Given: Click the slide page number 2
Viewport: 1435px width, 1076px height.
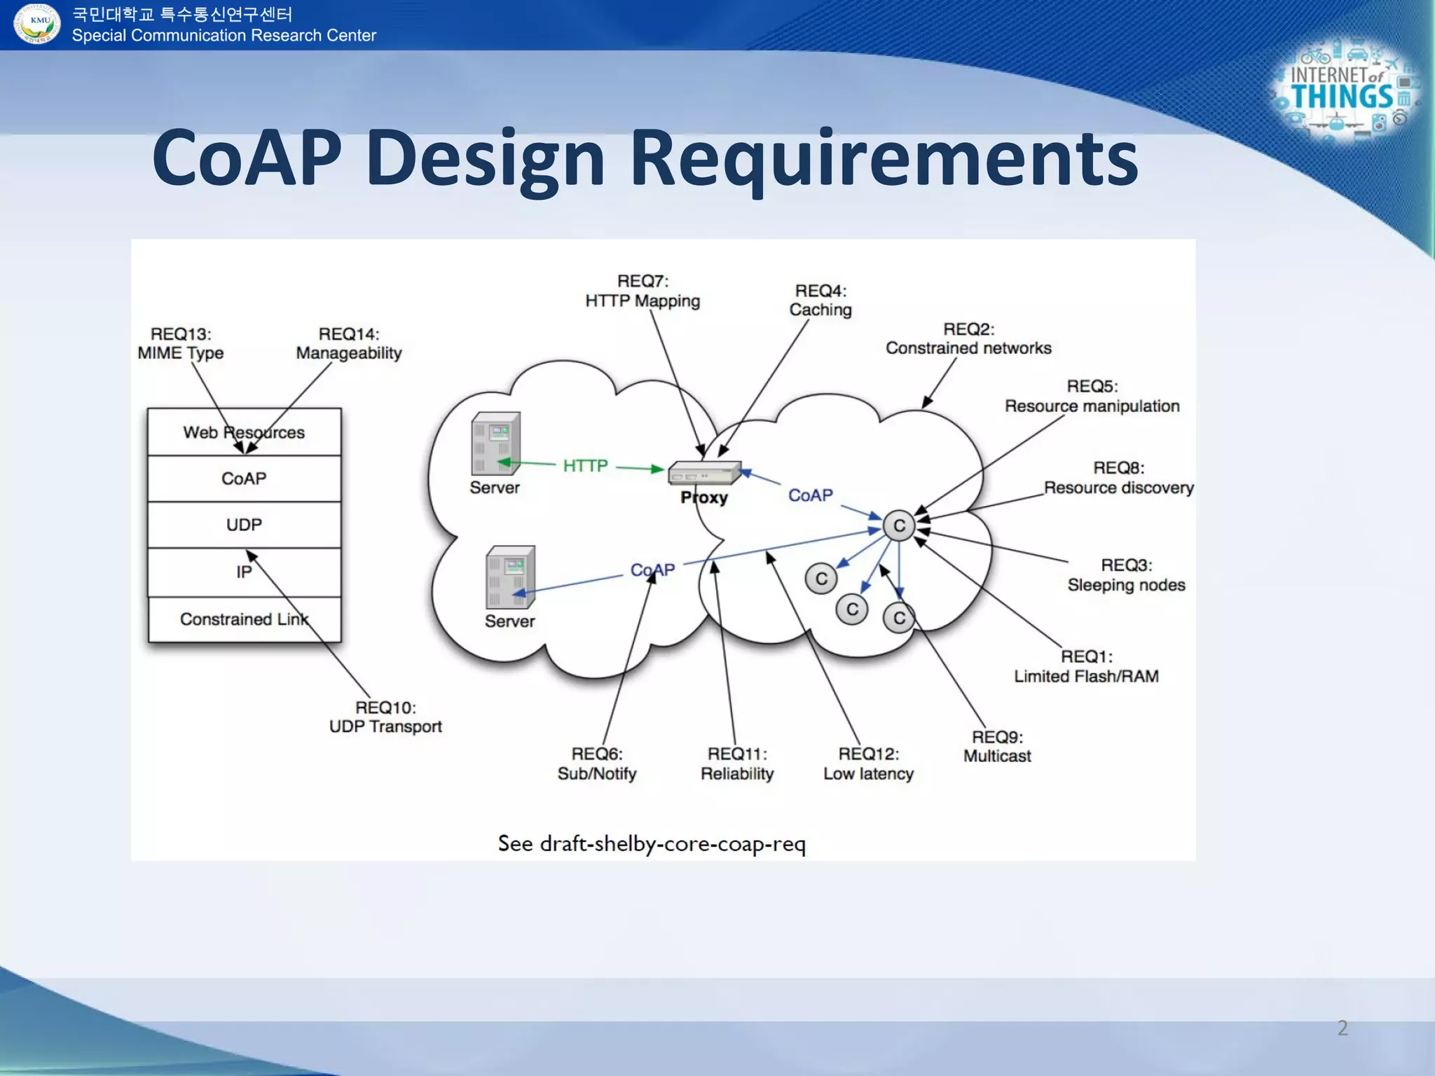Looking at the screenshot, I should (1343, 1028).
